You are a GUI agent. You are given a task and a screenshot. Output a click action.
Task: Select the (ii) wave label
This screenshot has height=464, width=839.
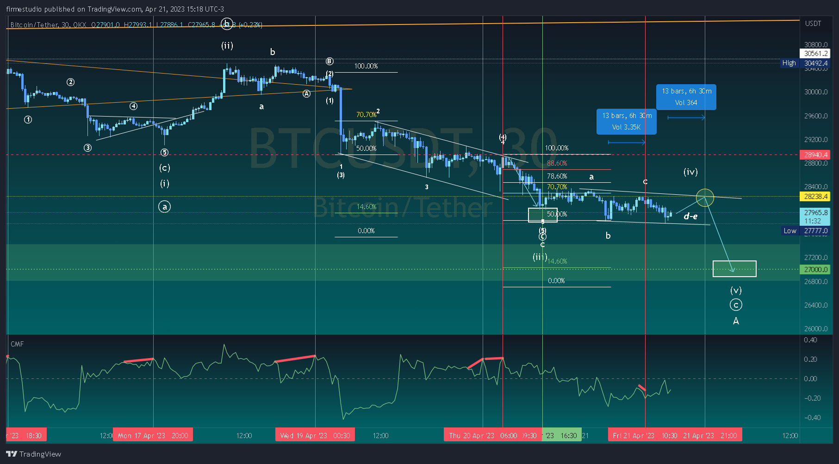[227, 46]
